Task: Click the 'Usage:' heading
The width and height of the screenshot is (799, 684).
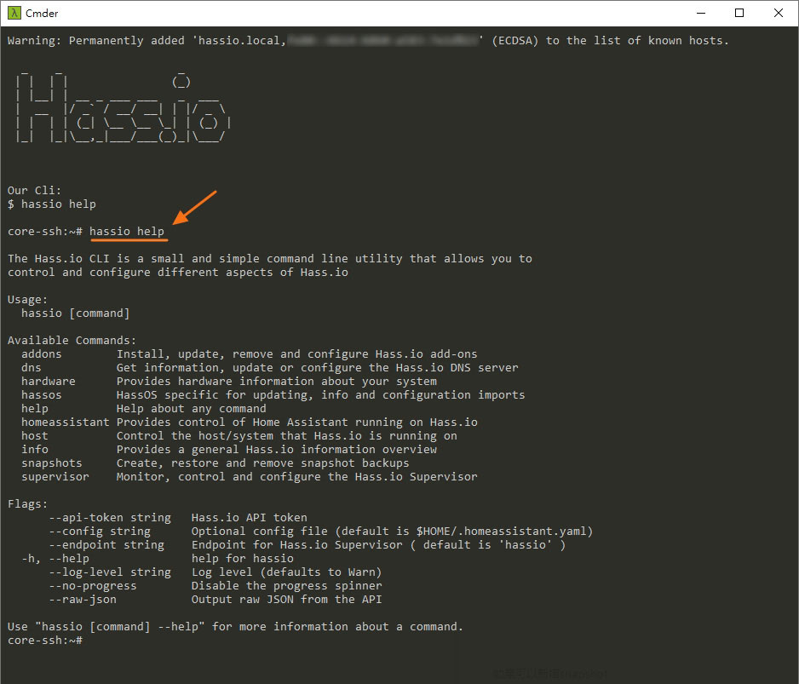Action: [27, 300]
